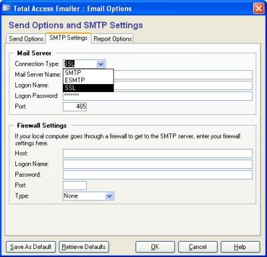Click the firewall Host input field
The image size is (267, 257).
[158, 154]
